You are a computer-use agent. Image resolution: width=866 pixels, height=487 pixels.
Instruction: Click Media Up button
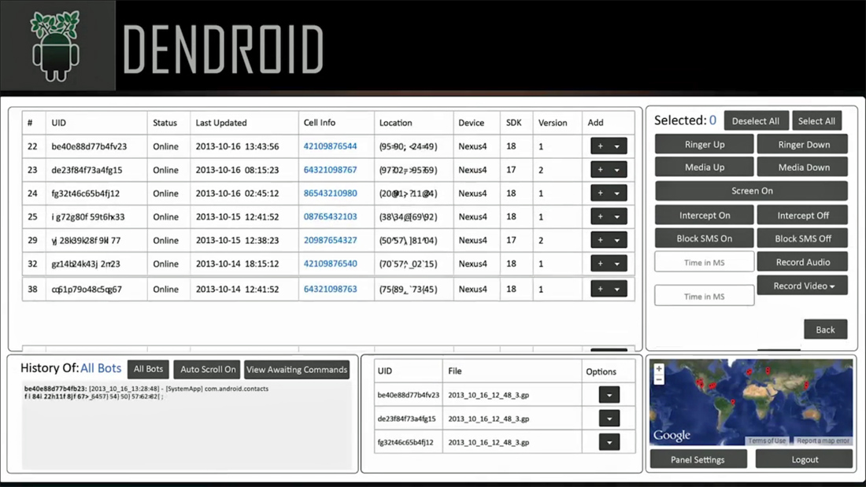[x=704, y=168]
